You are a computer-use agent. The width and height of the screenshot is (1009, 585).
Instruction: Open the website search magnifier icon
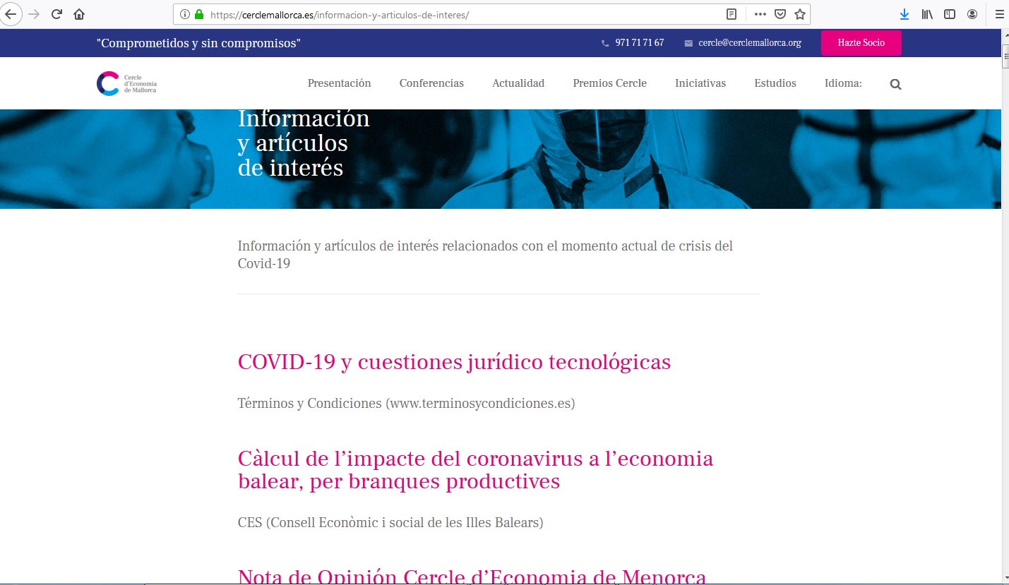coord(895,84)
